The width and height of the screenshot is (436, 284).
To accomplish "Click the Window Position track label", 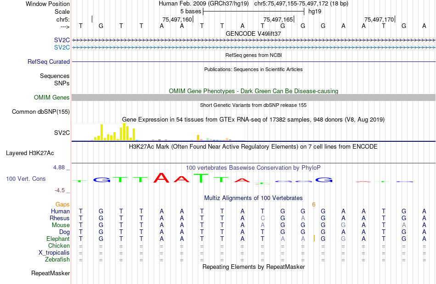I will pos(48,4).
